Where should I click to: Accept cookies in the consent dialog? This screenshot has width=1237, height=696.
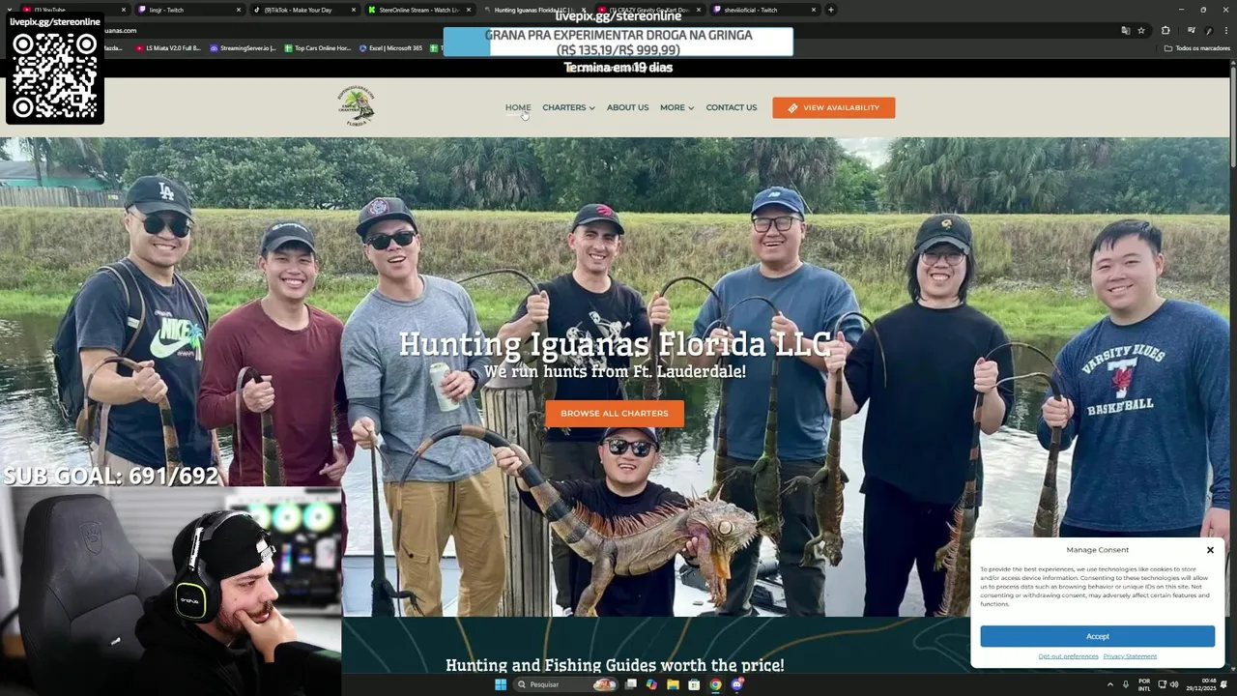click(1097, 636)
